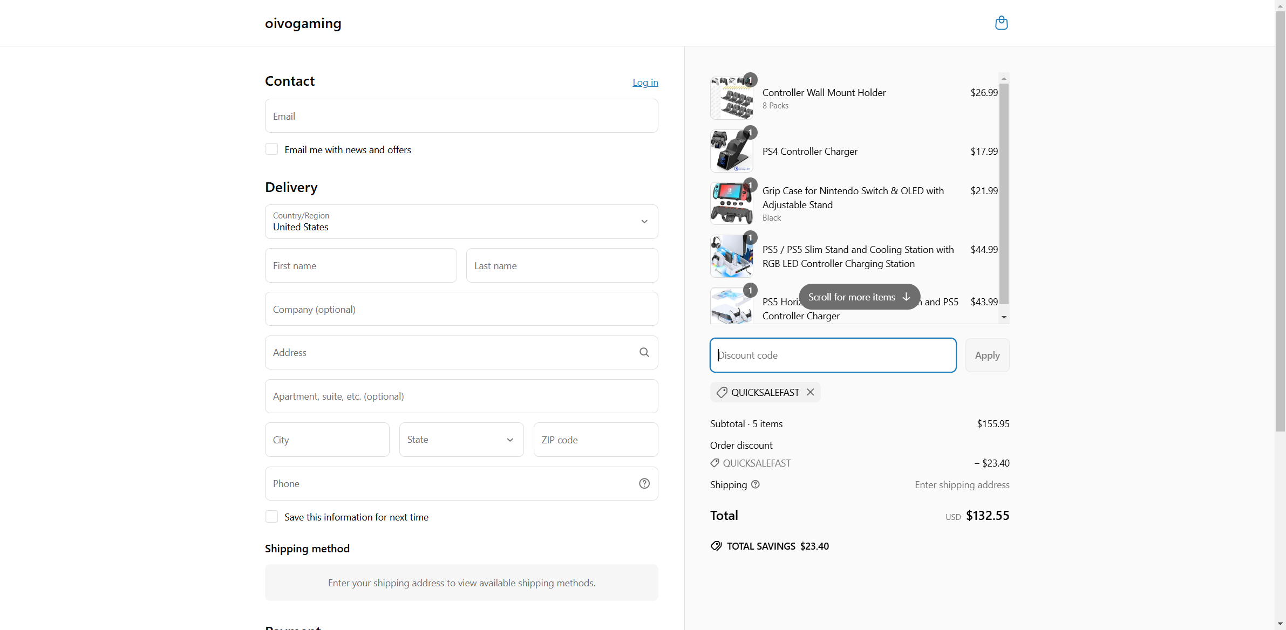Viewport: 1286px width, 630px height.
Task: Show shipping info help icon
Action: coord(756,484)
